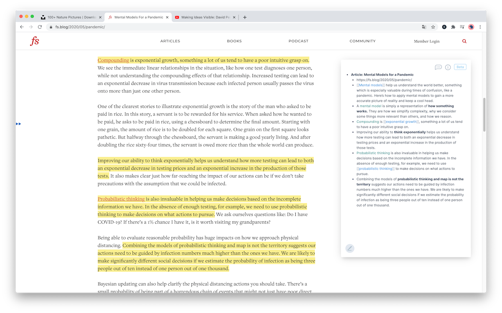Click green 'mental model' link in notes
The height and width of the screenshot is (313, 502).
pyautogui.click(x=371, y=106)
